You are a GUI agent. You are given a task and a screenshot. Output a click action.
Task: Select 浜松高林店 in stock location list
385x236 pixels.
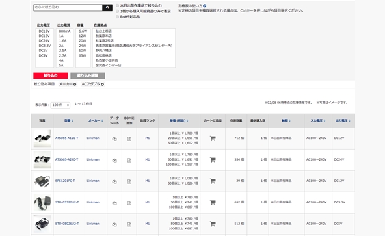point(103,55)
